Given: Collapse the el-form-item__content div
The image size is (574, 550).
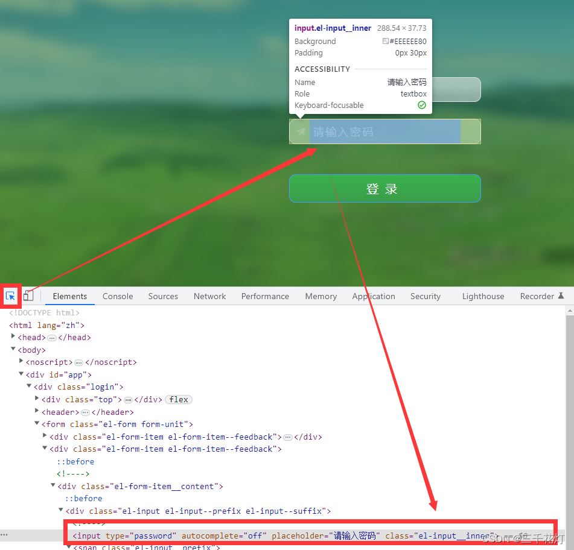Looking at the screenshot, I should (x=53, y=485).
